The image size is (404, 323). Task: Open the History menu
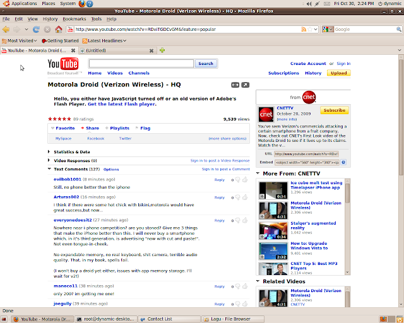tap(50, 19)
